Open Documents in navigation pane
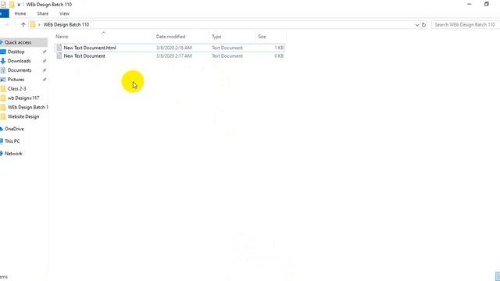 pyautogui.click(x=20, y=70)
